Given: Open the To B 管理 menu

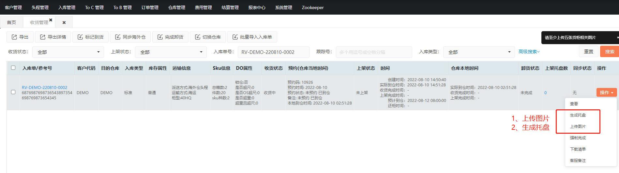Looking at the screenshot, I should coord(123,7).
